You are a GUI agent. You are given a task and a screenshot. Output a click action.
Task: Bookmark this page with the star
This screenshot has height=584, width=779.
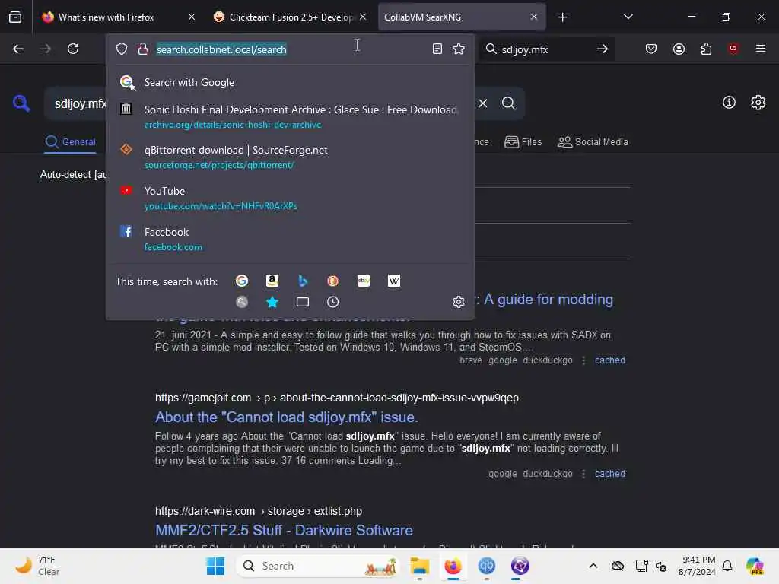459,49
